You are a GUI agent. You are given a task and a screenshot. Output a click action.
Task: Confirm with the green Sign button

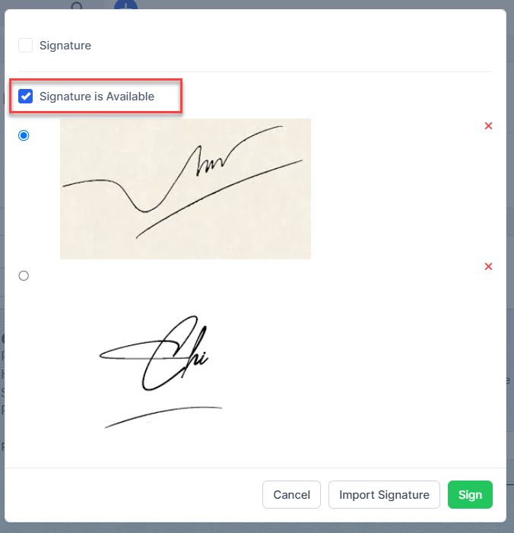click(x=470, y=494)
